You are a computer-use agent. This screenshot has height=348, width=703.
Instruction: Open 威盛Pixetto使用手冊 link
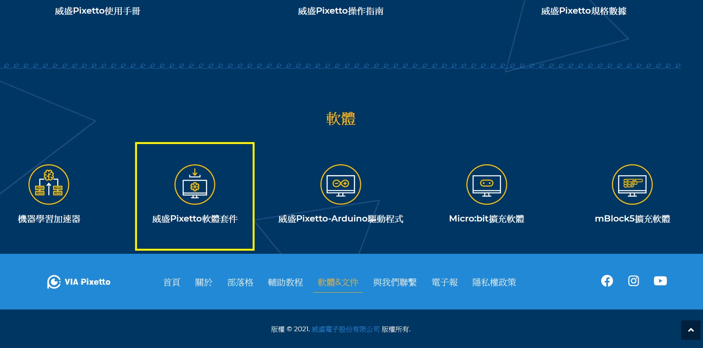[x=97, y=11]
